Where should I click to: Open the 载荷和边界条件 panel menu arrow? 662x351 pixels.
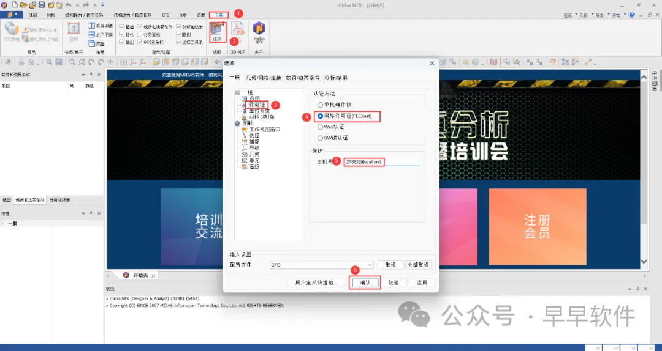(x=83, y=75)
